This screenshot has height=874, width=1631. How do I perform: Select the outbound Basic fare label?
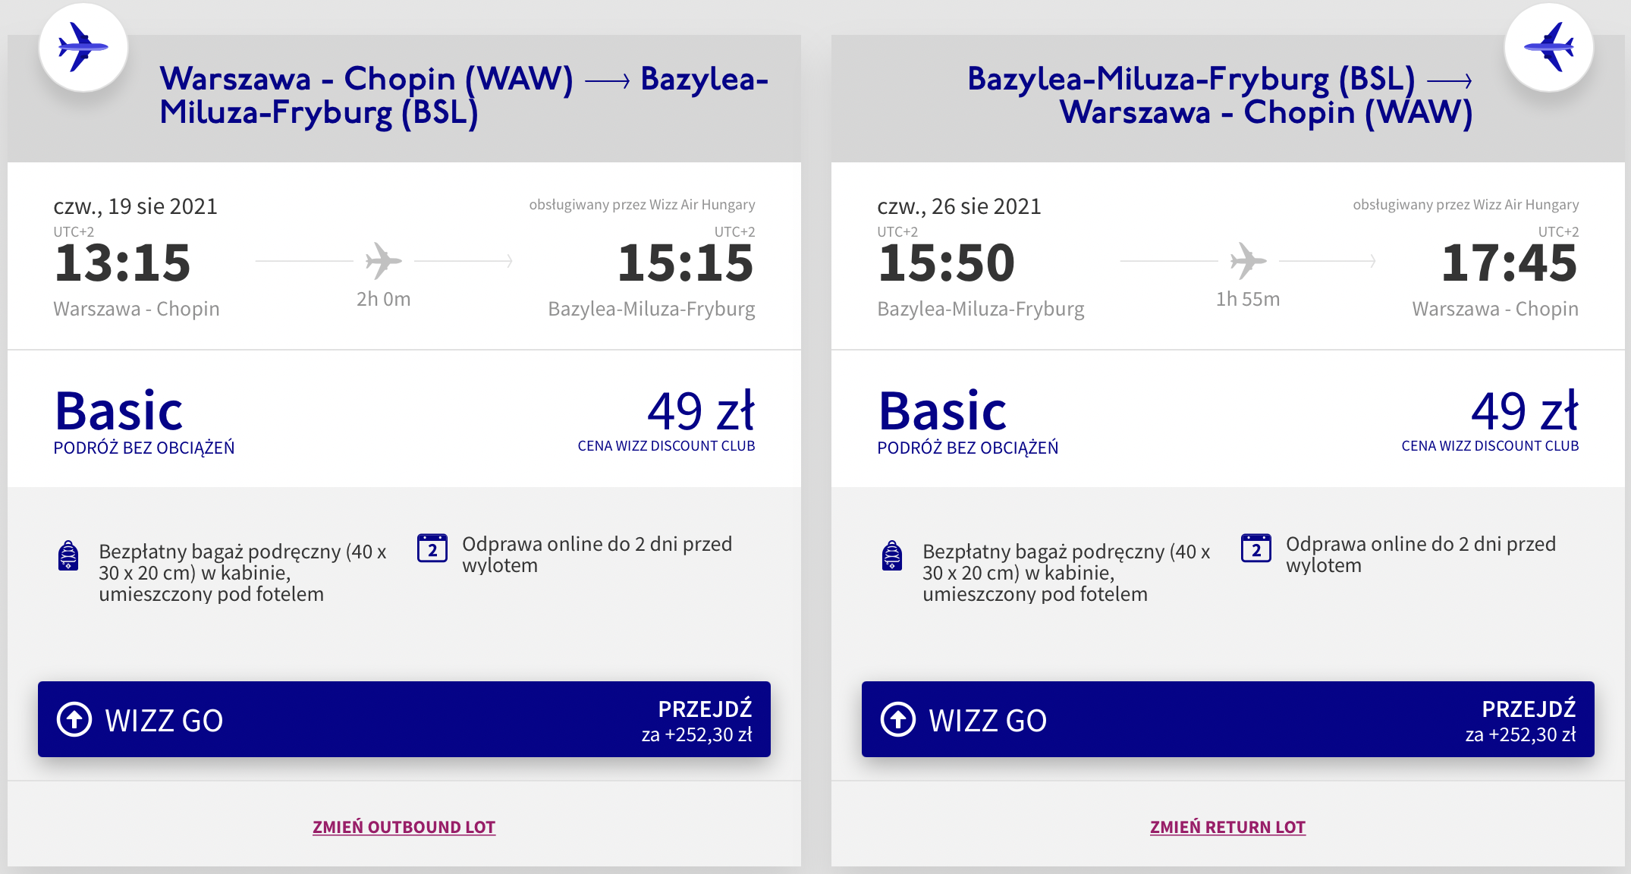click(x=119, y=410)
